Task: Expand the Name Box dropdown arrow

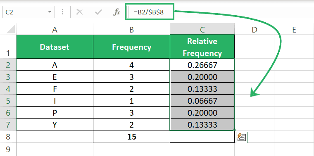Action: [x=50, y=12]
